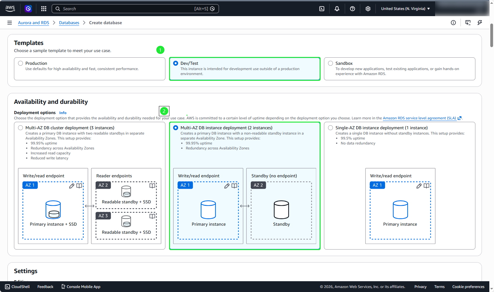Click the Settings section heading
Viewport: 494px width, 292px height.
pyautogui.click(x=25, y=271)
